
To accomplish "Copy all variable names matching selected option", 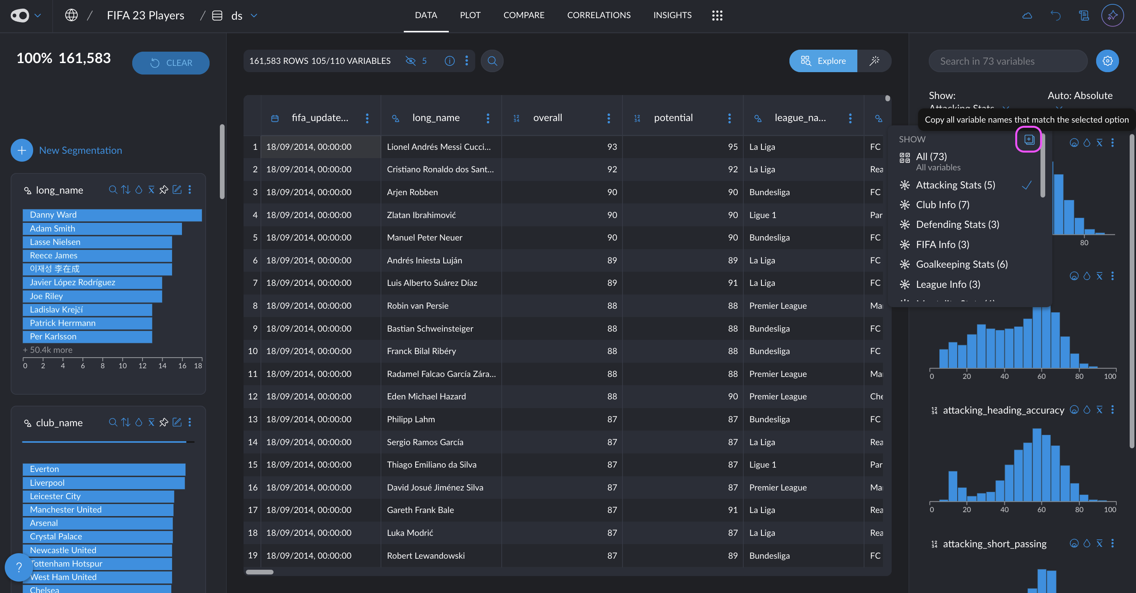I will coord(1029,140).
